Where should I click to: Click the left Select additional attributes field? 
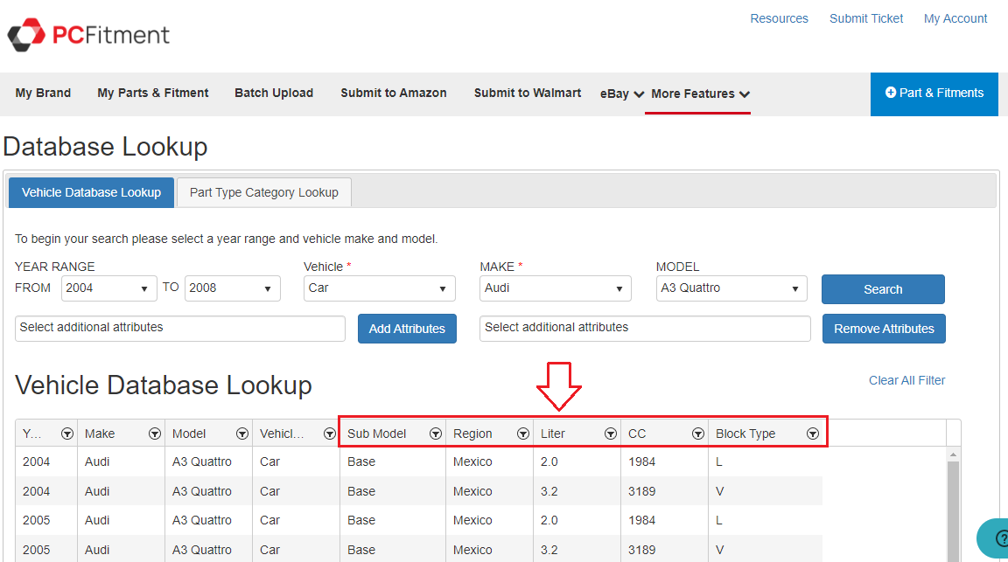(x=180, y=328)
